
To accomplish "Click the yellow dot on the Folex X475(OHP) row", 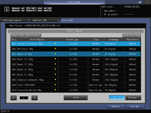I will tap(55, 84).
